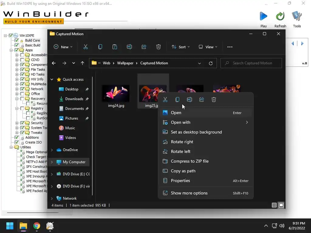Click Rename icon in Explorer toolbar
311x233 pixels.
(x=129, y=47)
